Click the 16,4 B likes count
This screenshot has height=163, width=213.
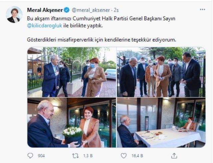(x=137, y=156)
